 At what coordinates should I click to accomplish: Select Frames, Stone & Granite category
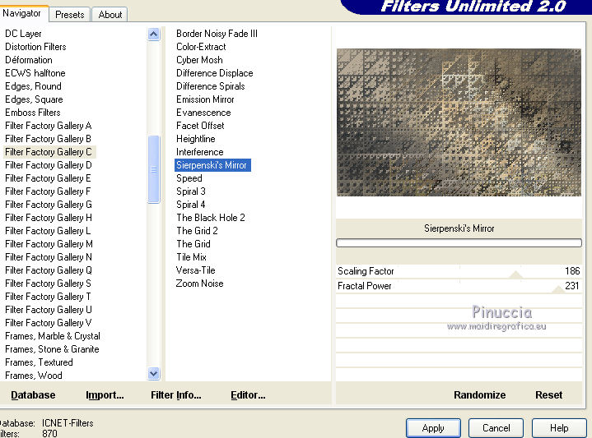(52, 349)
